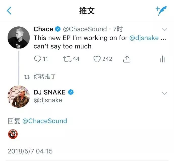Tap the @ChaceSound handle beside Chace

point(85,29)
